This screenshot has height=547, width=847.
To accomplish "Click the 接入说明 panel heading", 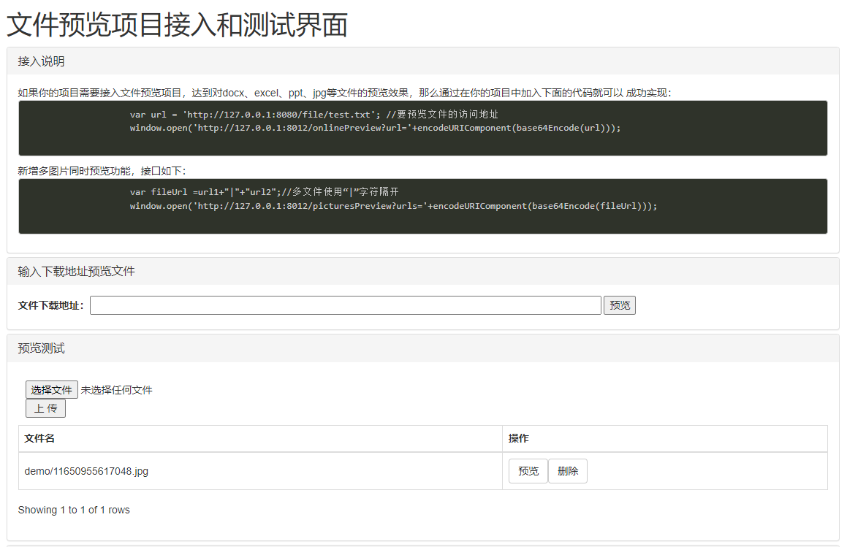I will click(x=41, y=61).
